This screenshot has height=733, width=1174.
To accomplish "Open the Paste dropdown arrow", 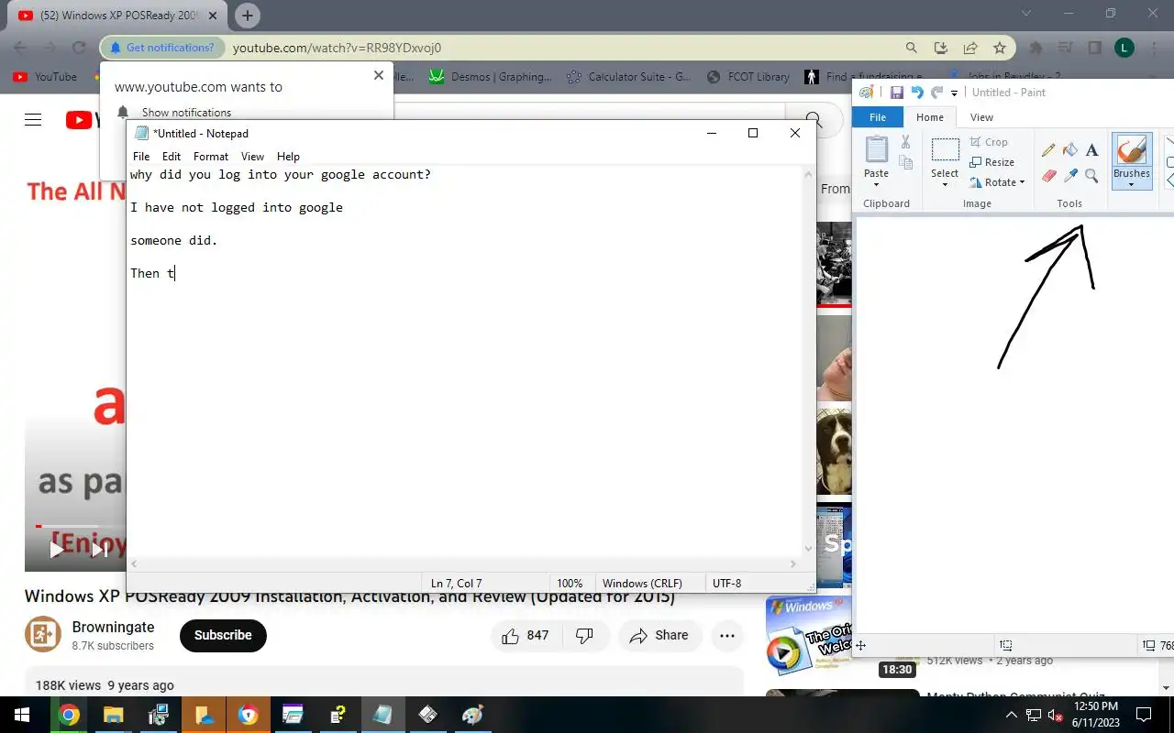I will click(876, 184).
